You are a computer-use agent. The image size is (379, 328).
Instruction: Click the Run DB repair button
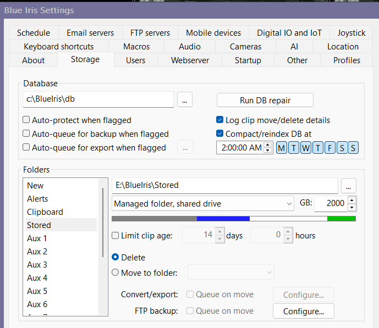tap(265, 100)
